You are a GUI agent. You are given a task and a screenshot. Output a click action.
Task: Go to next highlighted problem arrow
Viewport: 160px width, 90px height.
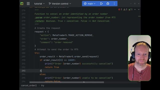tap(139, 9)
